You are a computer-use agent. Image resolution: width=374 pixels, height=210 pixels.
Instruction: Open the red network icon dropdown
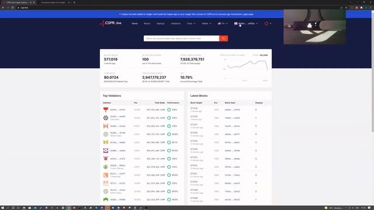coord(268,23)
